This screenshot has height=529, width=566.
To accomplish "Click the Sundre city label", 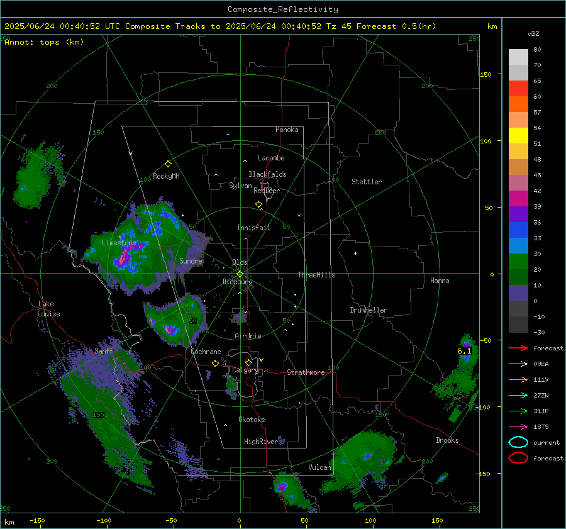I will 191,260.
